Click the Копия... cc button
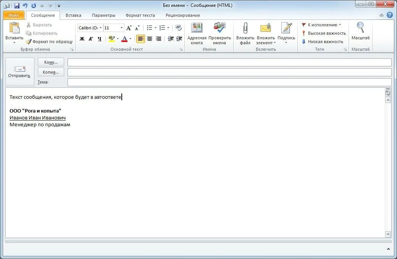The width and height of the screenshot is (397, 259). (x=51, y=72)
